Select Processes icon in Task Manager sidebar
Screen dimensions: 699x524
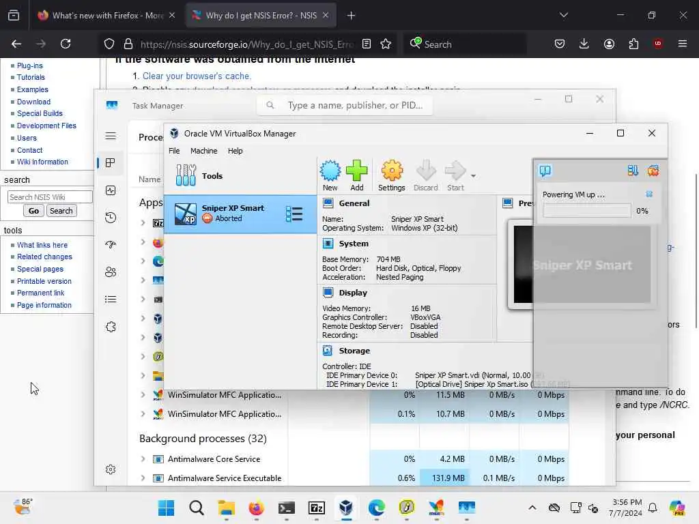pos(111,163)
